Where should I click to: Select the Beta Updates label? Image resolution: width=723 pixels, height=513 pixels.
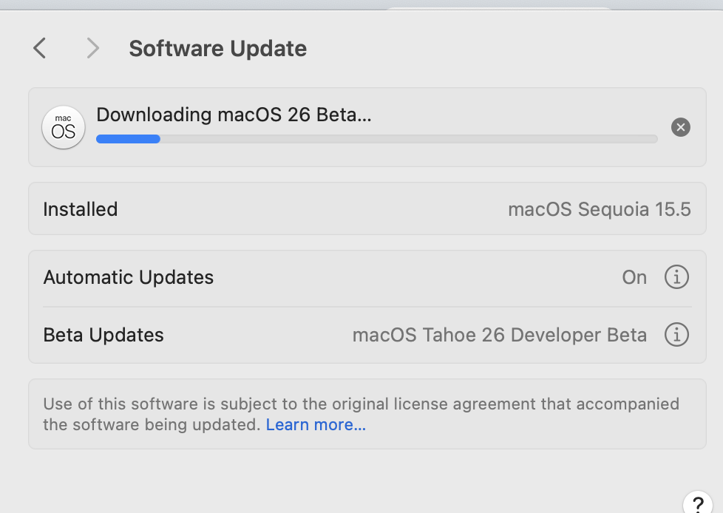pos(103,335)
